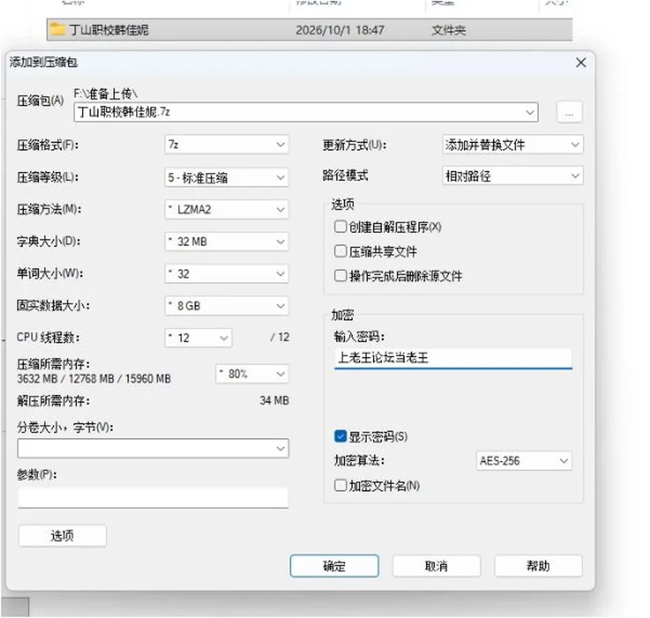Click the 2026/10/1 18:47 date cell

(x=340, y=30)
